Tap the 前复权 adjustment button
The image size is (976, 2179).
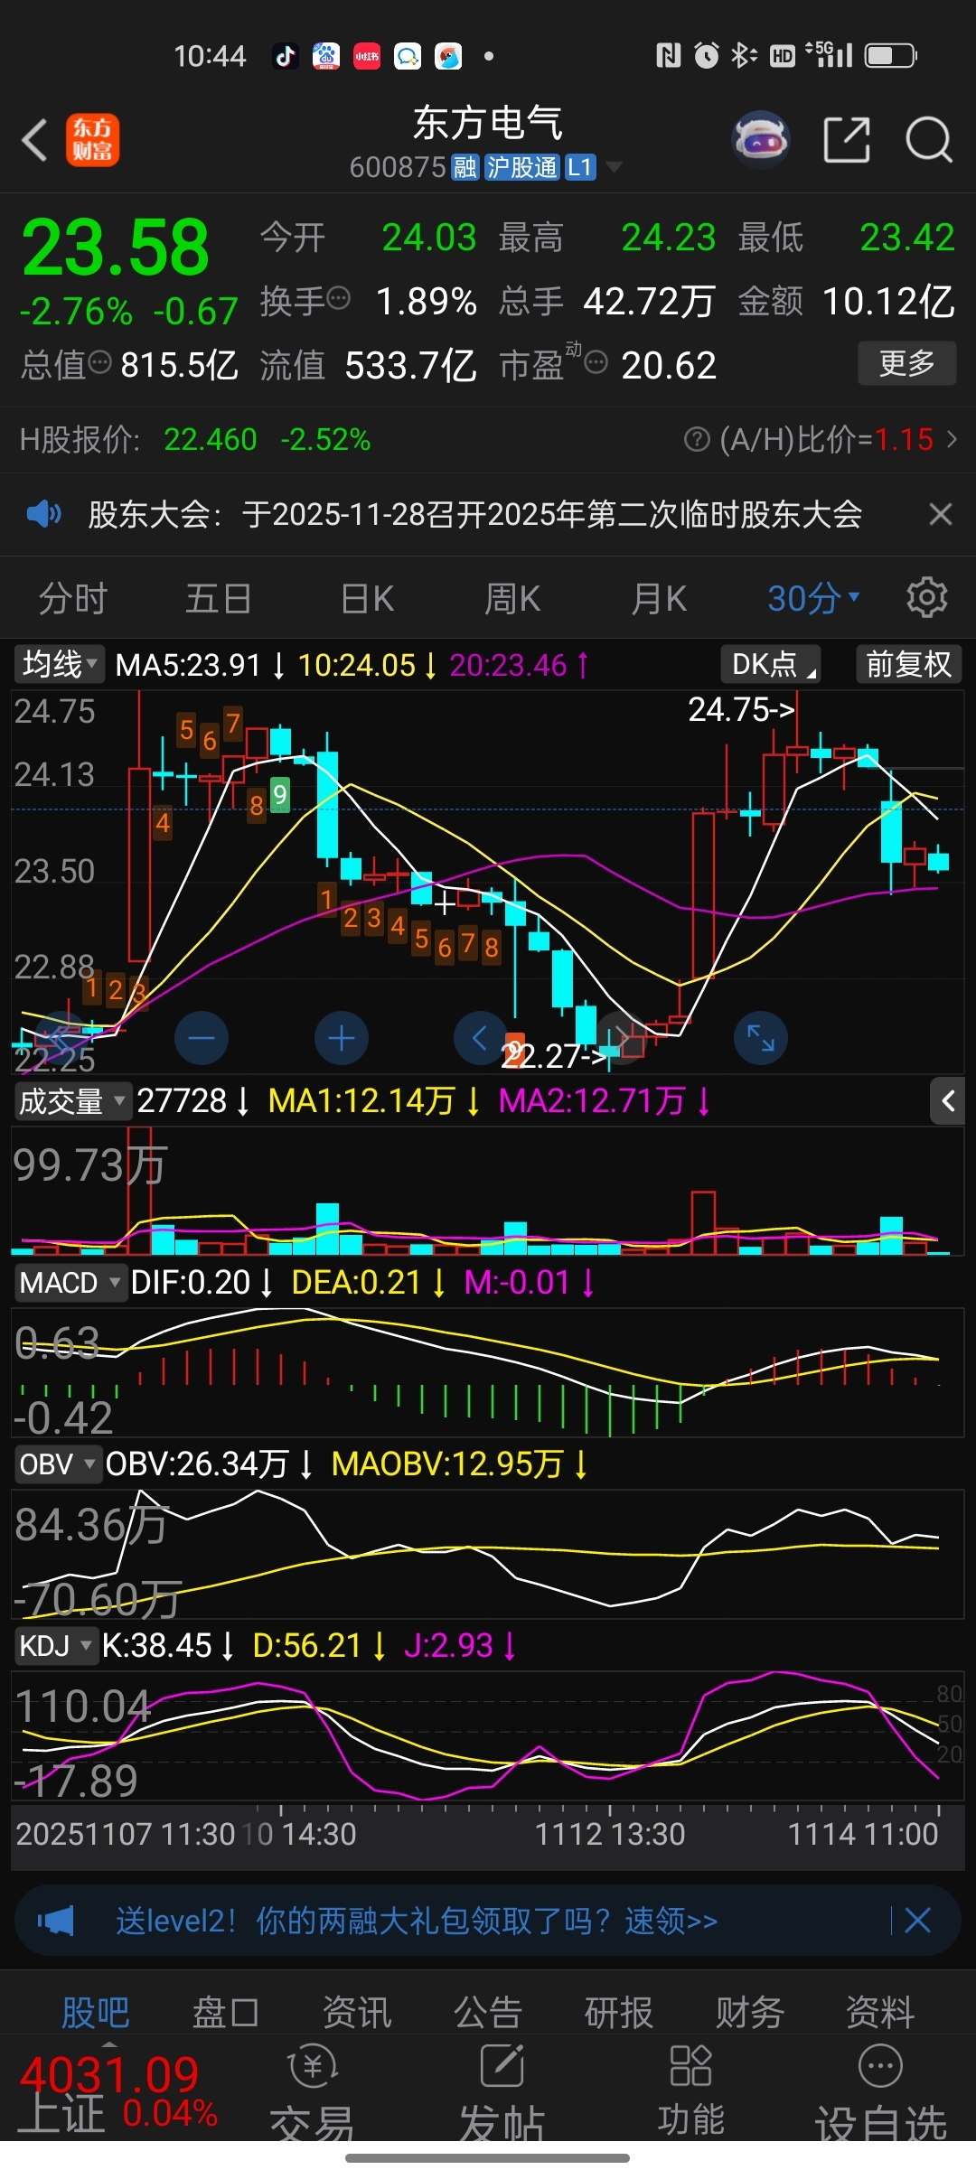pos(908,665)
